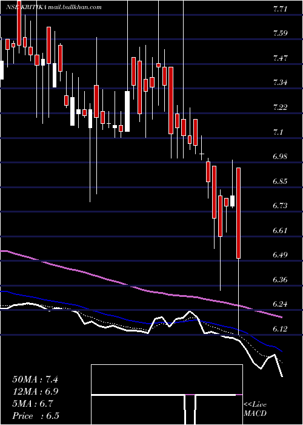Click the <<Live MACD label
This screenshot has height=425, width=303.
pyautogui.click(x=255, y=409)
